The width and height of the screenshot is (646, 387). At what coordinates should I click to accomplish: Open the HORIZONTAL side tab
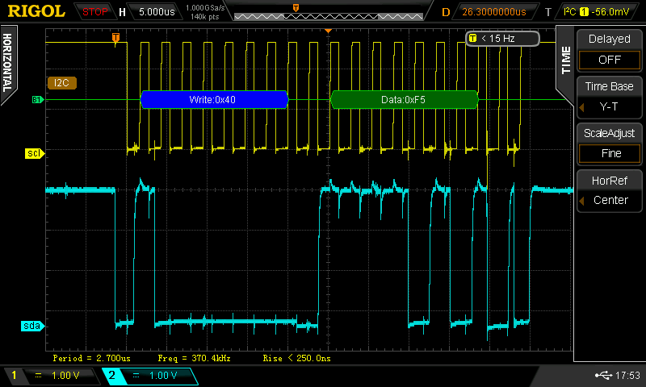point(7,63)
